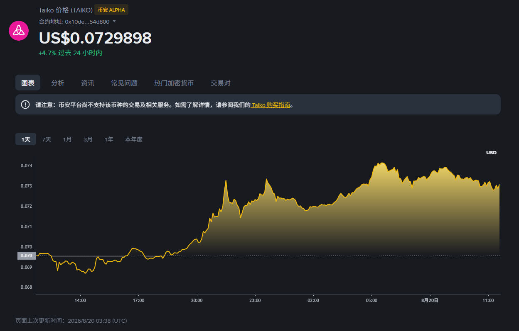Switch to the 分析 tab
Viewport: 519px width, 331px height.
tap(58, 83)
